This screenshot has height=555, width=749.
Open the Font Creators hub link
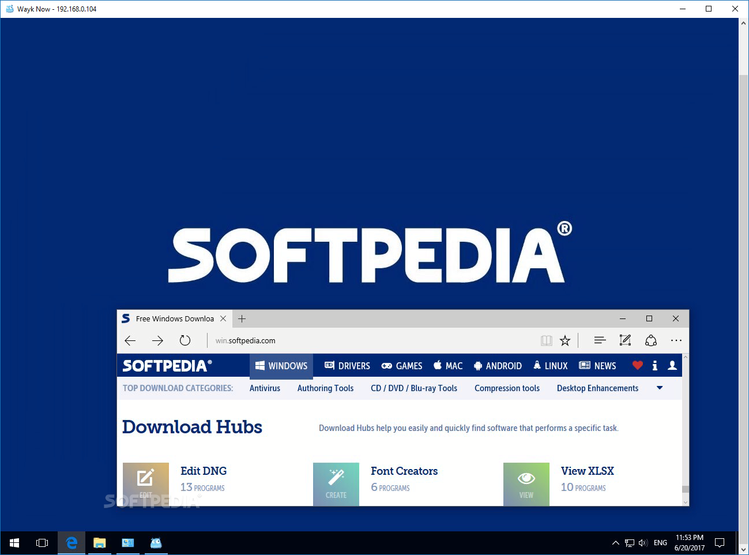(404, 471)
